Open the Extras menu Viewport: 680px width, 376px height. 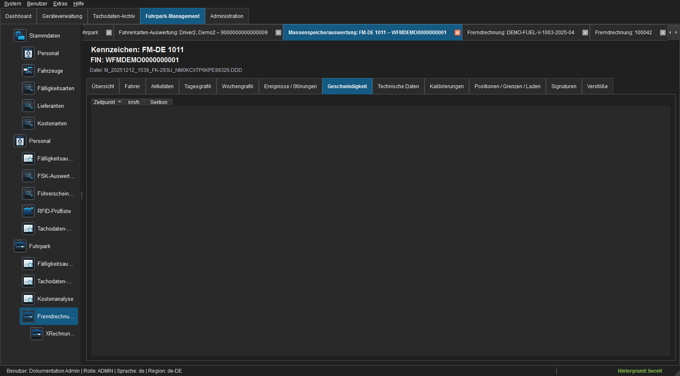(x=60, y=4)
